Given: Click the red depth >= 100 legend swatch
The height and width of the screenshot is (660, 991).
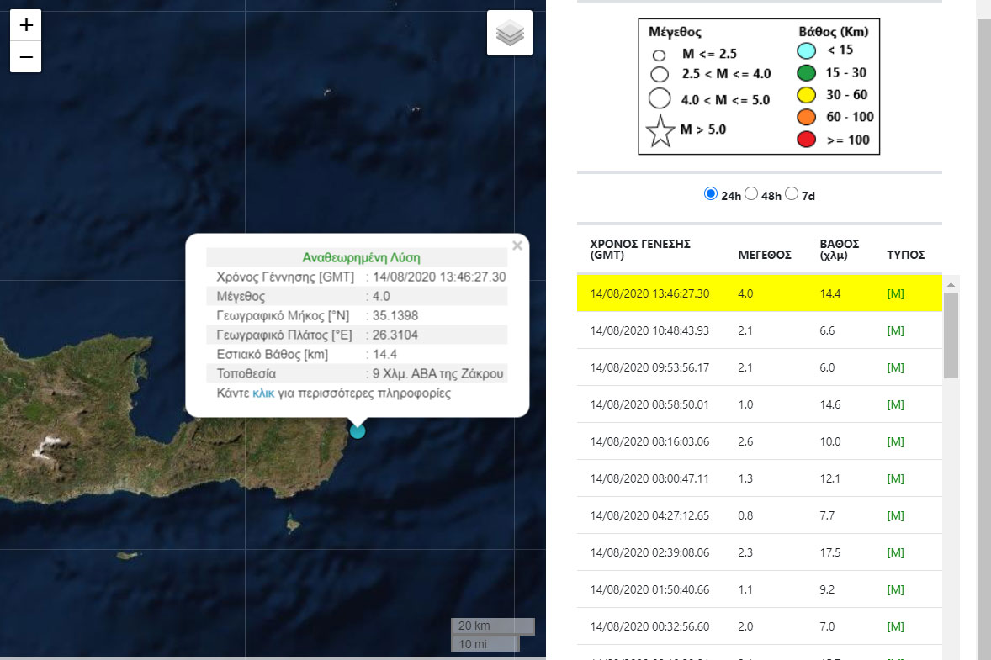Looking at the screenshot, I should (806, 140).
